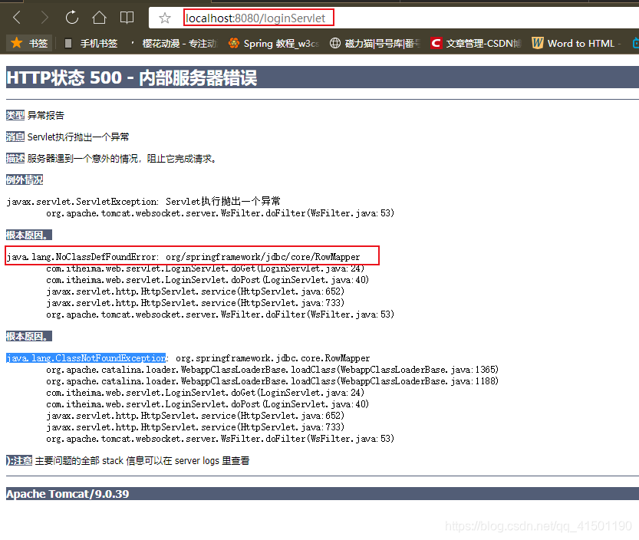639x540 pixels.
Task: Click the stack word in the note line
Action: pos(113,460)
